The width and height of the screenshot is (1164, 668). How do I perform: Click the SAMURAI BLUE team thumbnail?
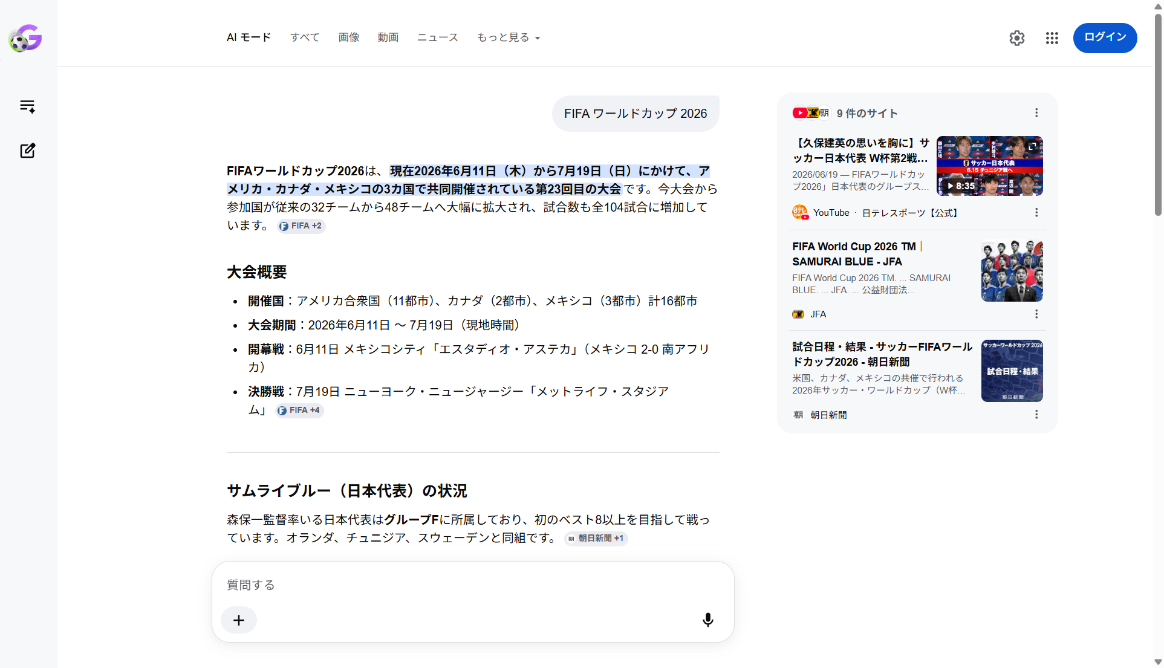(1012, 271)
